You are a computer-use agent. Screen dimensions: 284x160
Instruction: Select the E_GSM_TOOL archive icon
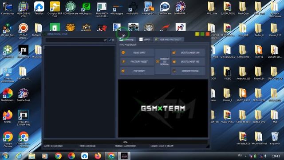tap(228, 8)
